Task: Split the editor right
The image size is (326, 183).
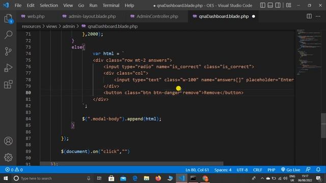Action: (309, 16)
